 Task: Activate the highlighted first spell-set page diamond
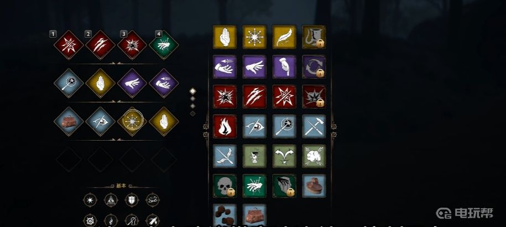(x=192, y=91)
